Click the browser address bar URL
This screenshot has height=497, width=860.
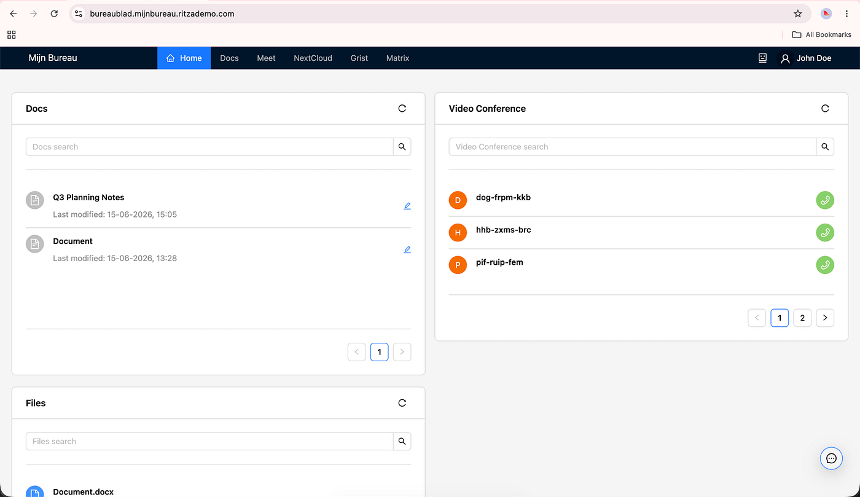click(x=162, y=14)
